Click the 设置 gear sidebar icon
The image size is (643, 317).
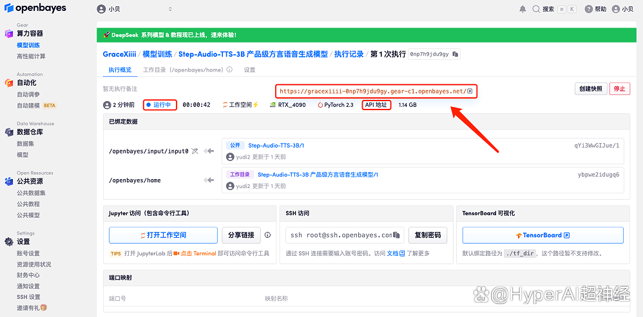(9, 242)
